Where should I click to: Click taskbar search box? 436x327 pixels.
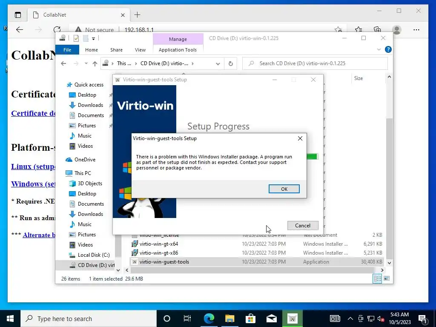pyautogui.click(x=89, y=318)
